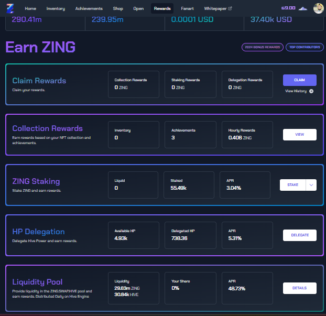This screenshot has height=316, width=326.
Task: Select the Collection Rewards 0 ZING value
Action: point(121,88)
